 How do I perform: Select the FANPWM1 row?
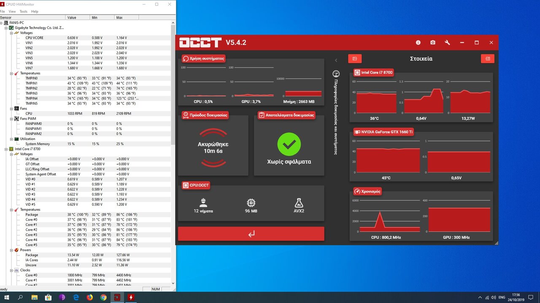click(x=85, y=129)
